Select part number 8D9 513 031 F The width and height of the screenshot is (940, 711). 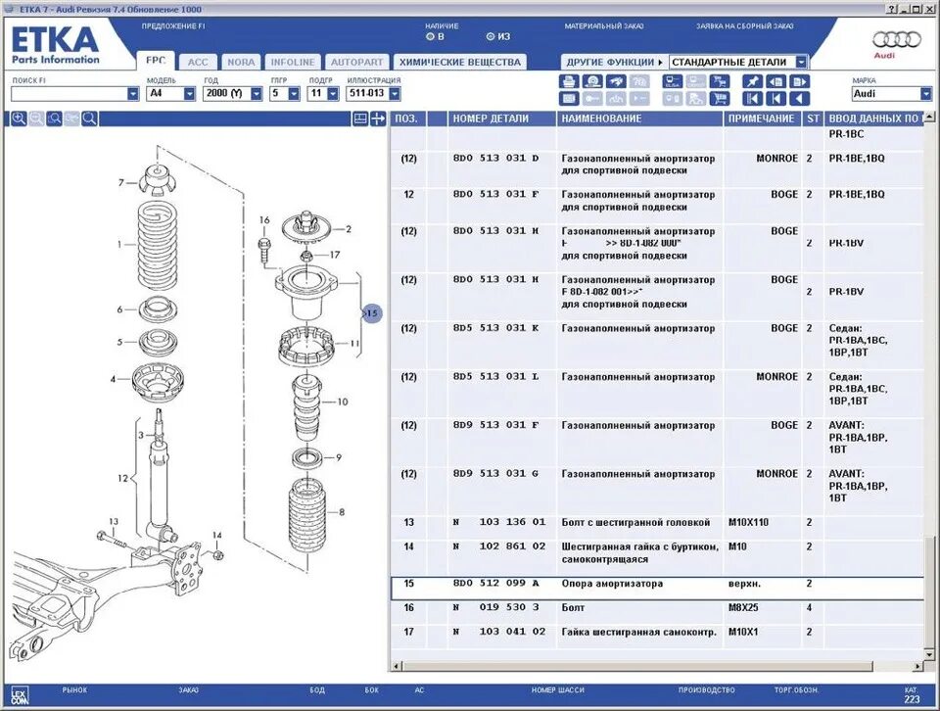[496, 425]
